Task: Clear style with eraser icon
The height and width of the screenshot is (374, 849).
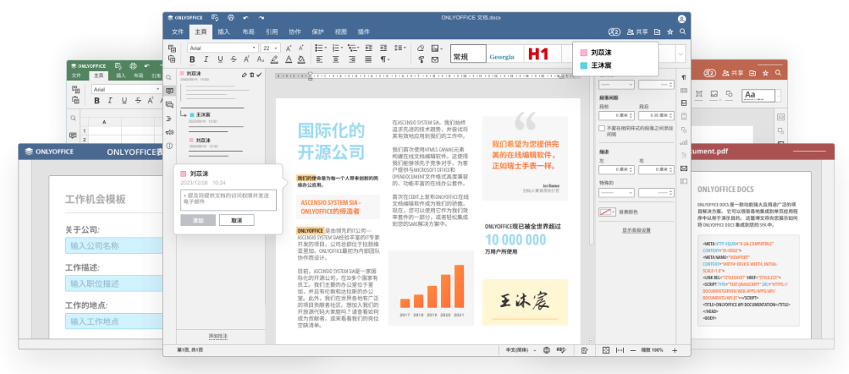Action: pos(421,48)
